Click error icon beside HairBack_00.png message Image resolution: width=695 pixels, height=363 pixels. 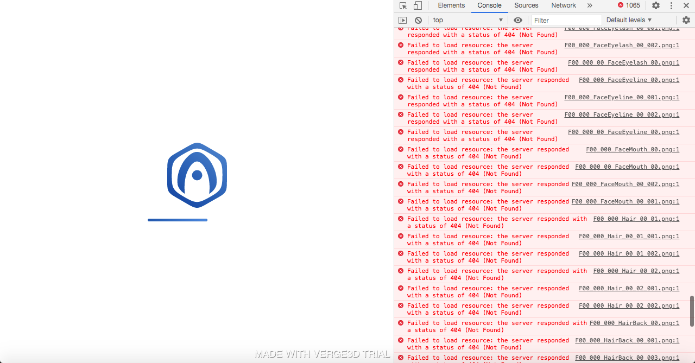coord(401,323)
